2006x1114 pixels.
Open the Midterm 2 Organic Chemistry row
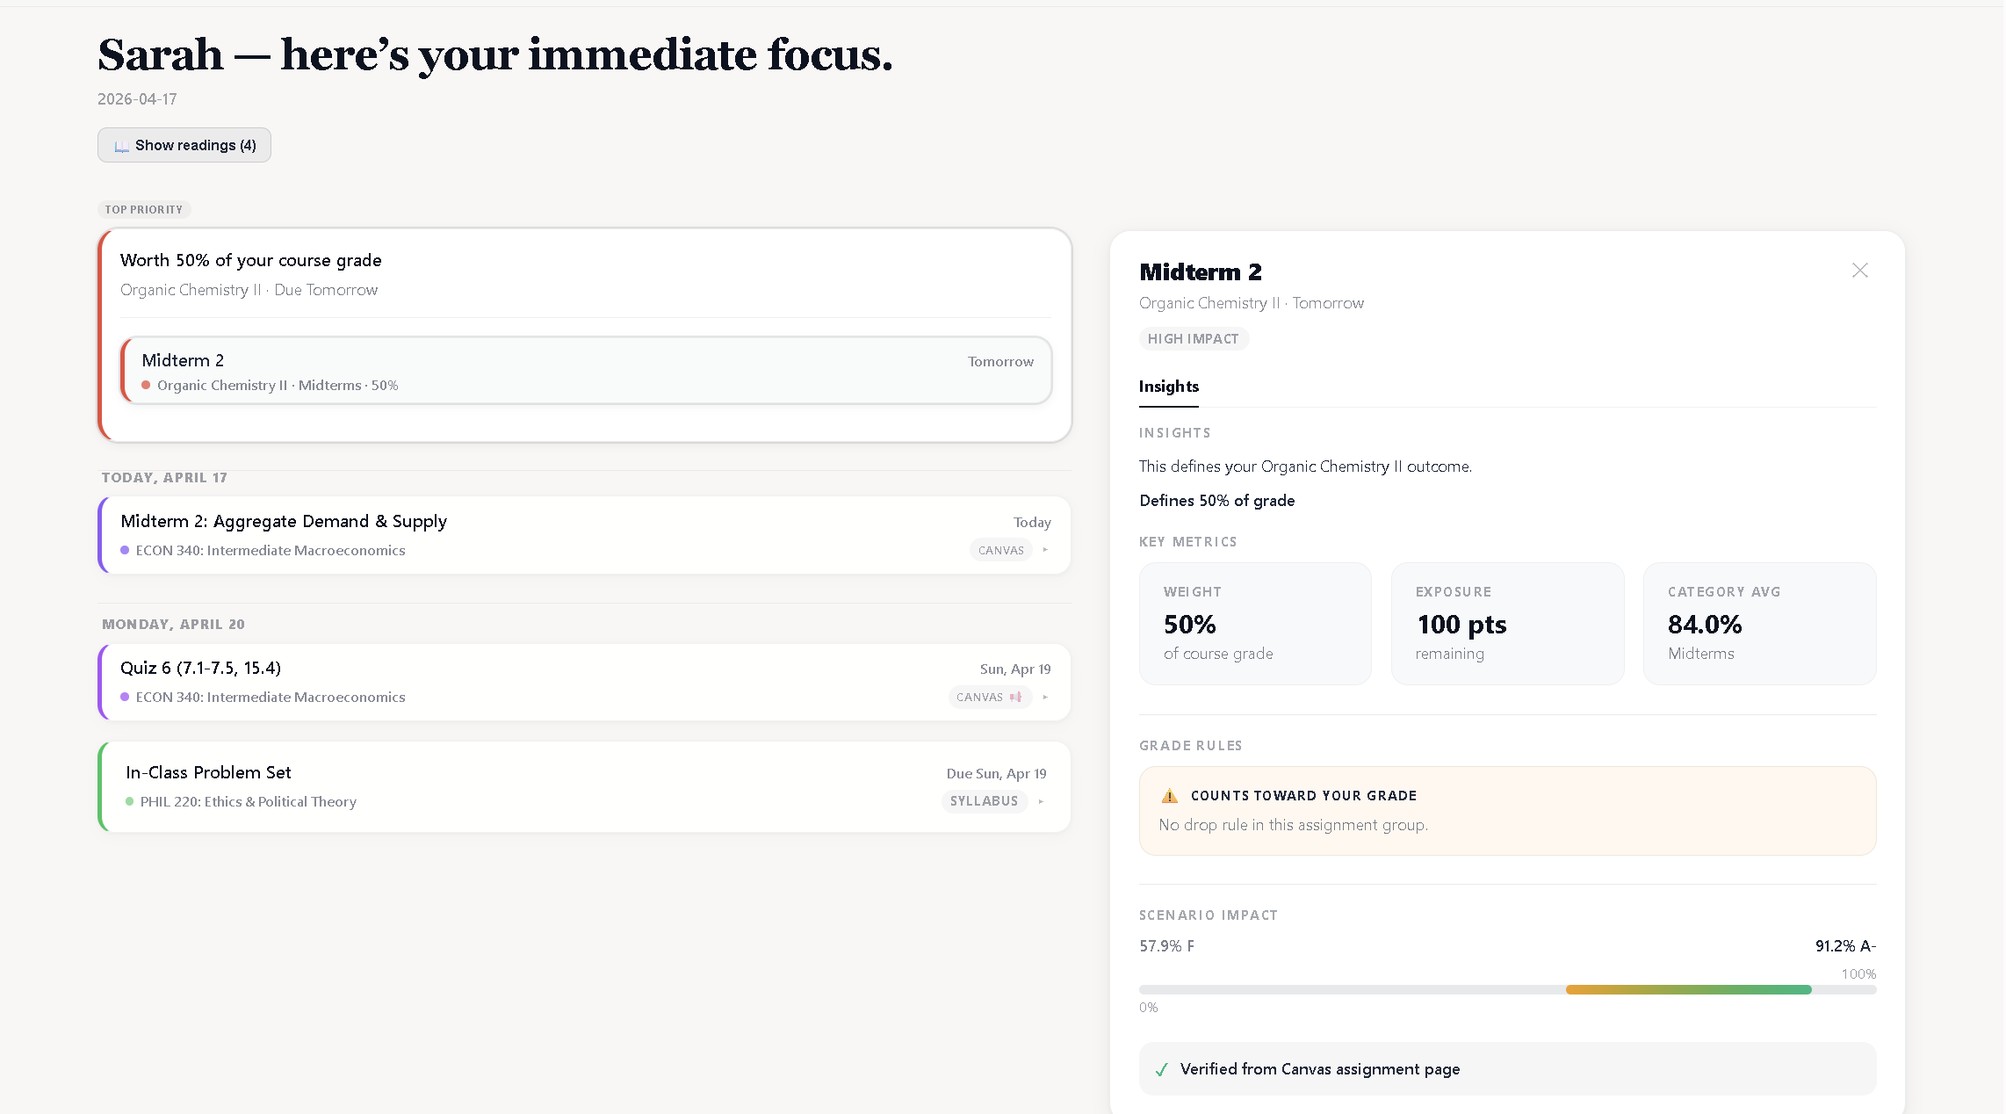point(586,371)
